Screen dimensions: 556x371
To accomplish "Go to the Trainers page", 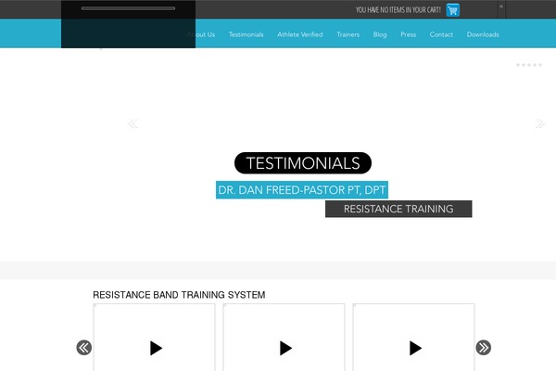I will (x=347, y=34).
